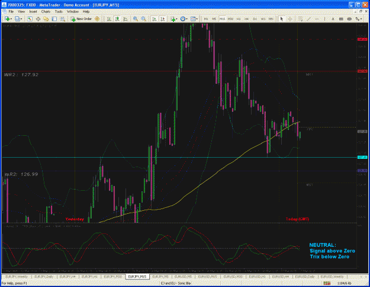The image size is (370, 287).
Task: Open the Strategy Tester icon
Action: (x=63, y=19)
